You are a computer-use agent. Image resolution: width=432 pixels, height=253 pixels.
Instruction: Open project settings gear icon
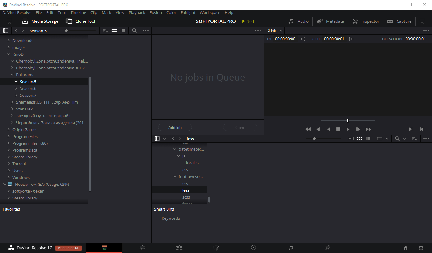click(421, 248)
